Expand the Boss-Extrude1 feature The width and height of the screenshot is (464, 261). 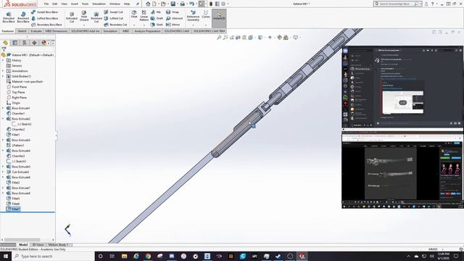[x=3, y=108]
